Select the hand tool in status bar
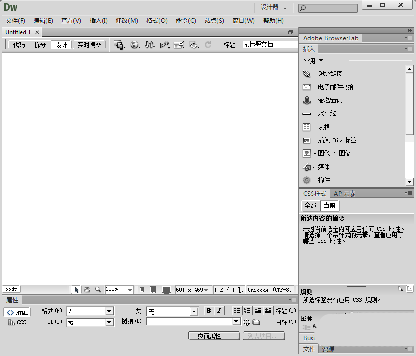 [87, 289]
